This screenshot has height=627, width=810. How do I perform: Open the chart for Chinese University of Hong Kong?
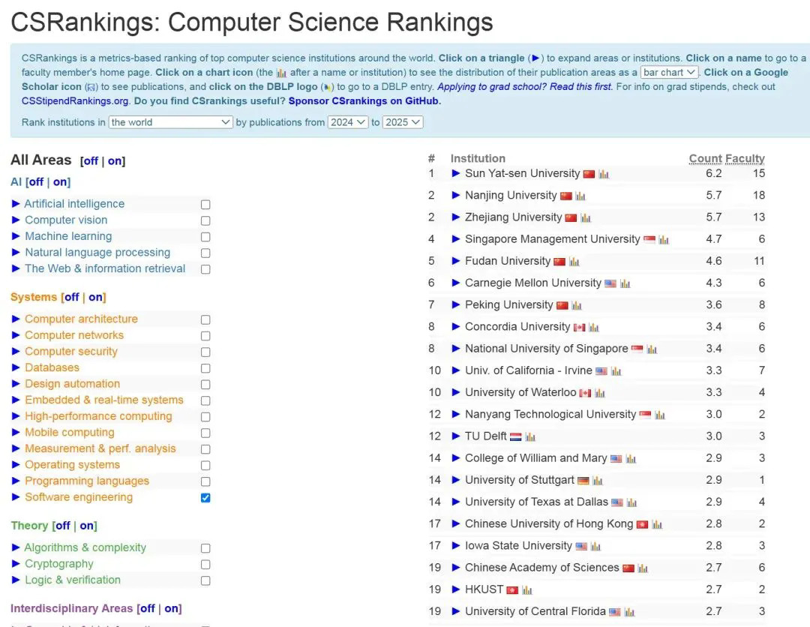pos(656,523)
